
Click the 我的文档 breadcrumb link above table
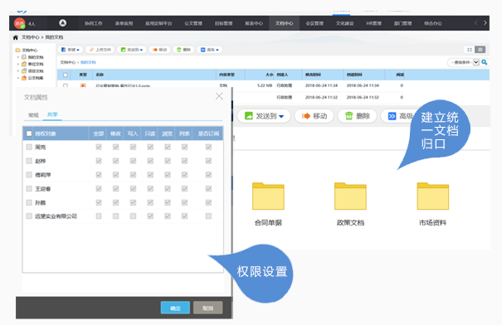[88, 62]
